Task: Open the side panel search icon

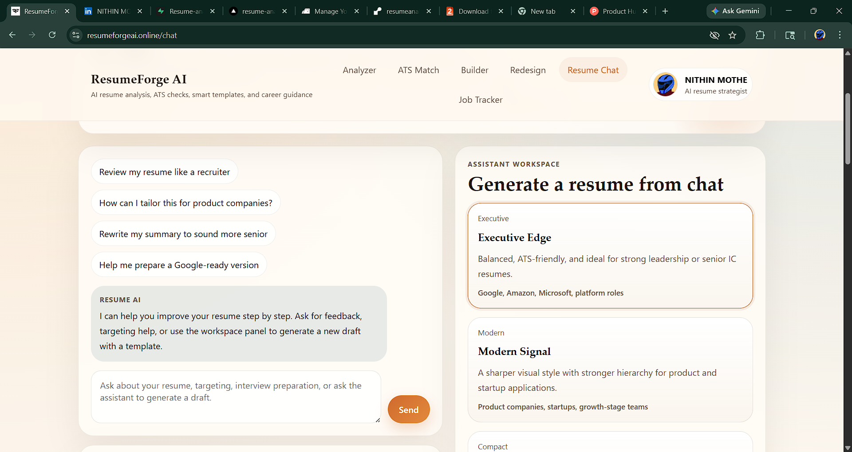Action: 790,35
